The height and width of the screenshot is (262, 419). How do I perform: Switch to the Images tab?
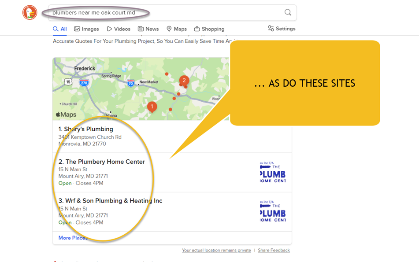(x=86, y=29)
